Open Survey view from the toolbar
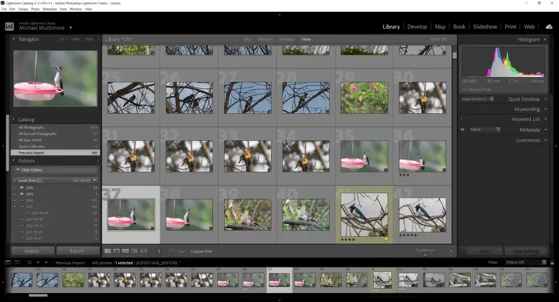559x302 pixels. (135, 251)
